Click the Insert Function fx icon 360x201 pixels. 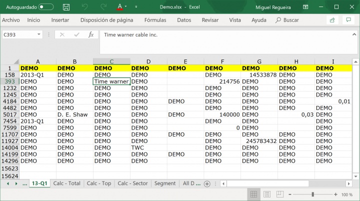[x=91, y=34]
